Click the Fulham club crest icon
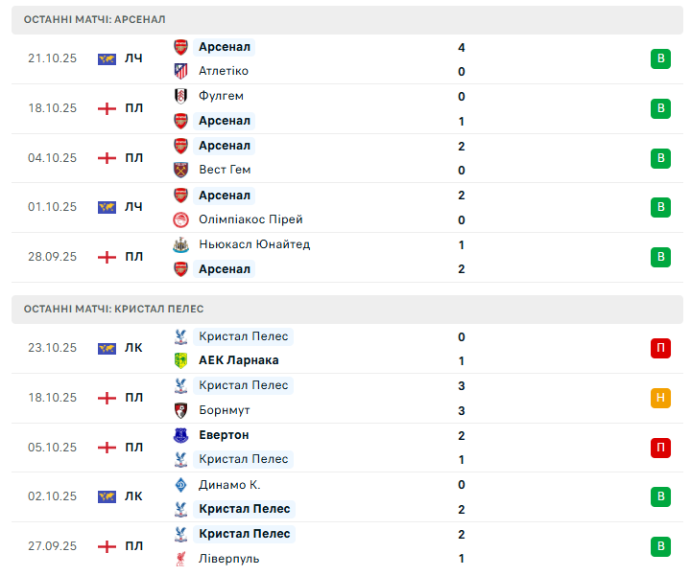The image size is (691, 576). [x=180, y=96]
